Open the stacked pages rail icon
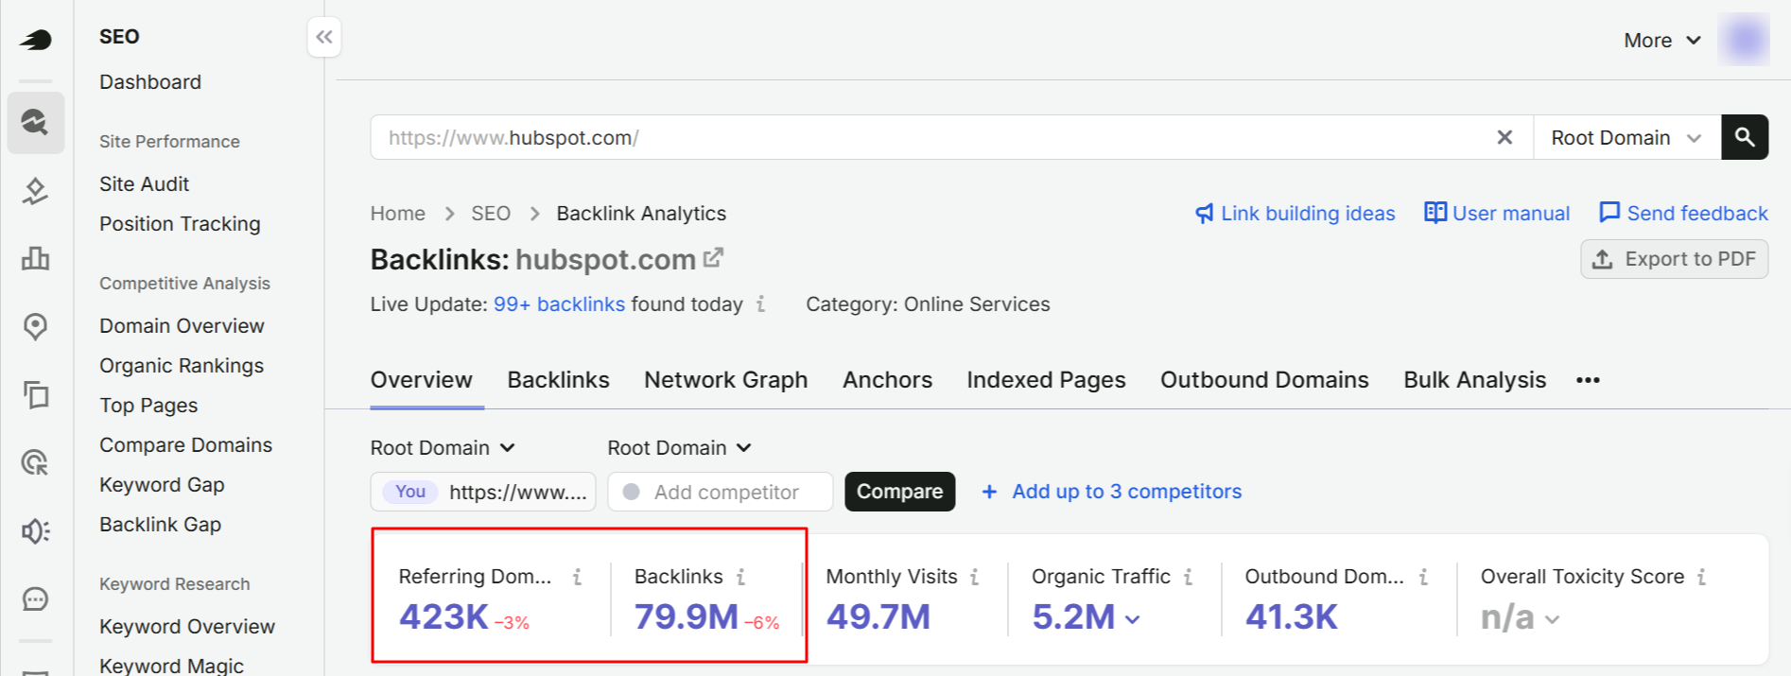The width and height of the screenshot is (1791, 676). (x=36, y=394)
